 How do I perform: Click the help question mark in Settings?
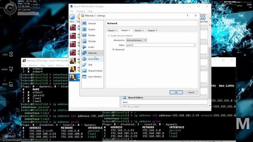[187, 16]
